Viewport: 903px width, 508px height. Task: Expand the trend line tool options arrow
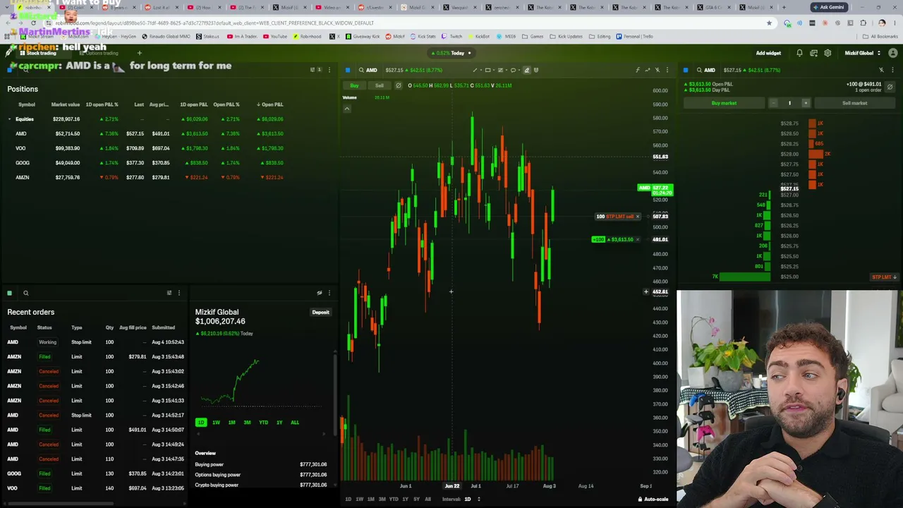(x=480, y=70)
